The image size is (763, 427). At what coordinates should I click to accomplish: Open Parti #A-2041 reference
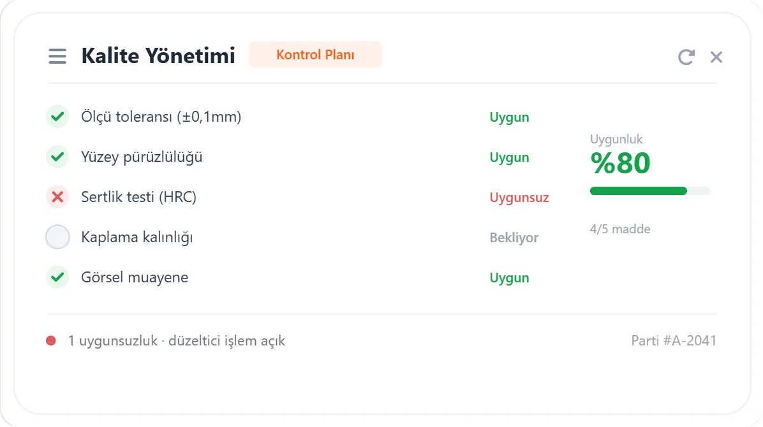[x=674, y=340]
